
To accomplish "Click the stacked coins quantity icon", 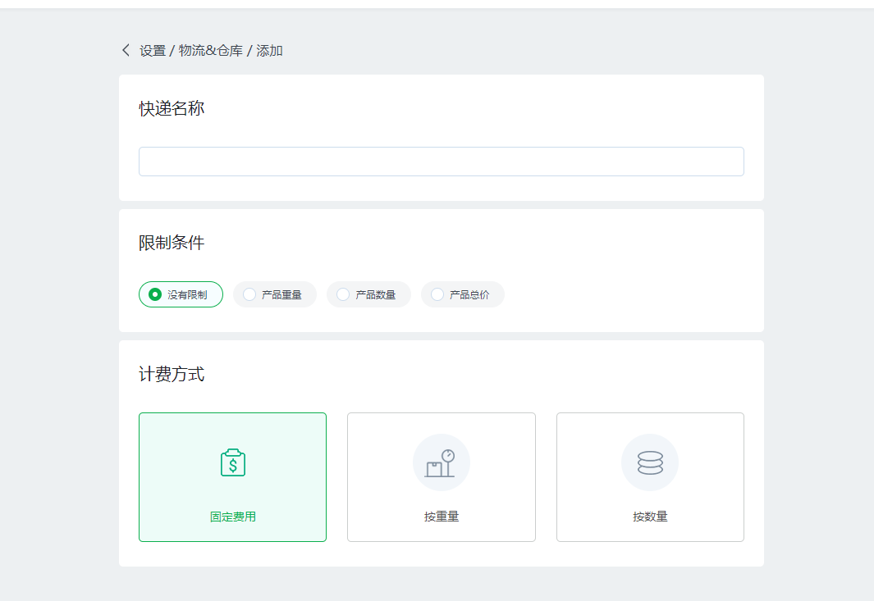I will pos(650,462).
